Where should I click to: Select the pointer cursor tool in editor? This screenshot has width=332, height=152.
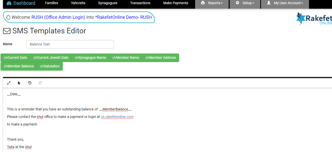pos(19,83)
